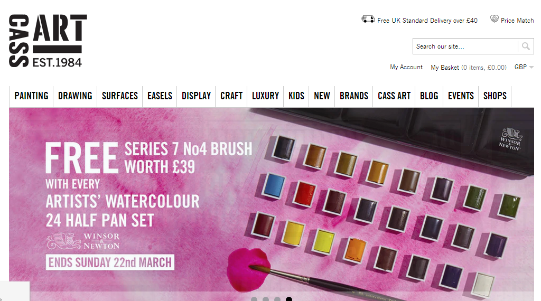
Task: Open the GBP currency dropdown
Action: click(x=524, y=67)
